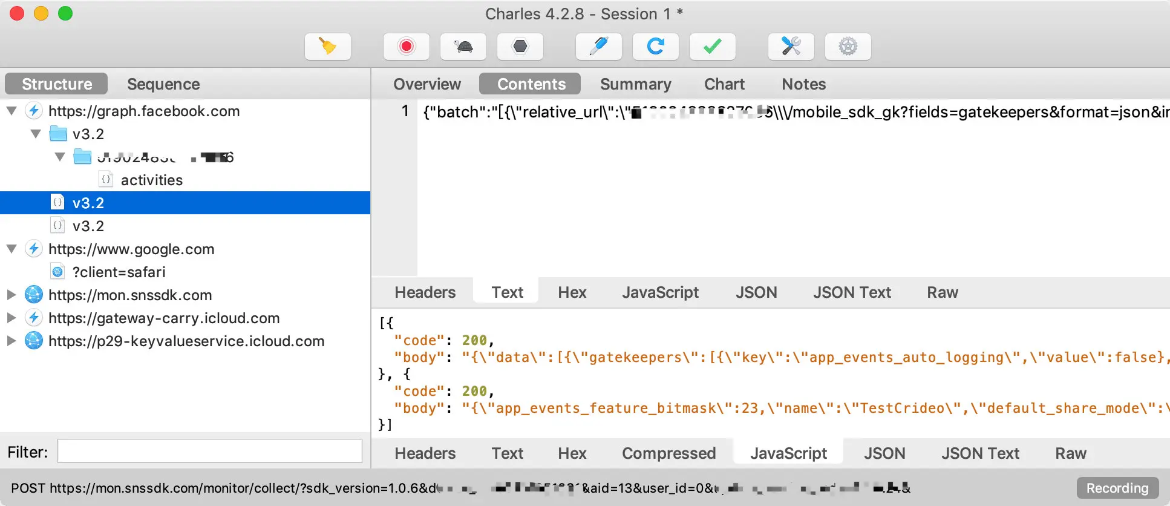The image size is (1170, 506).
Task: Validate with the green checkmark icon
Action: coord(712,47)
